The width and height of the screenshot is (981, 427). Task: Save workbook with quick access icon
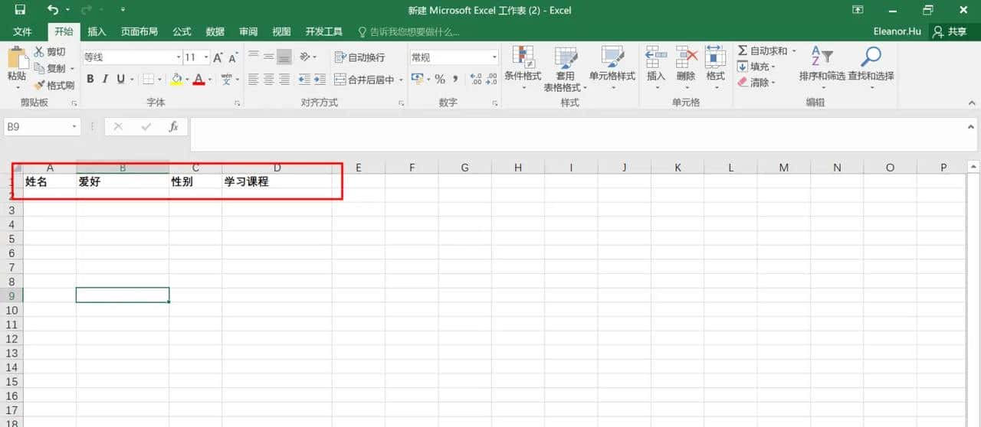[19, 10]
